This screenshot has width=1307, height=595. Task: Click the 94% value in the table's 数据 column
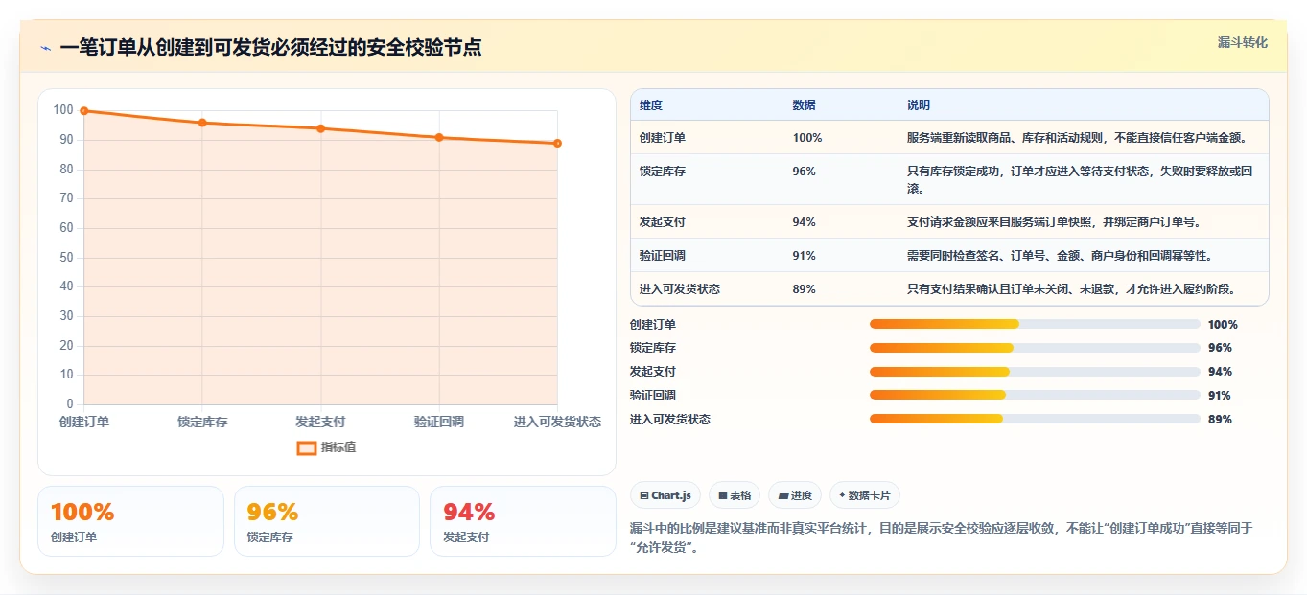(805, 222)
